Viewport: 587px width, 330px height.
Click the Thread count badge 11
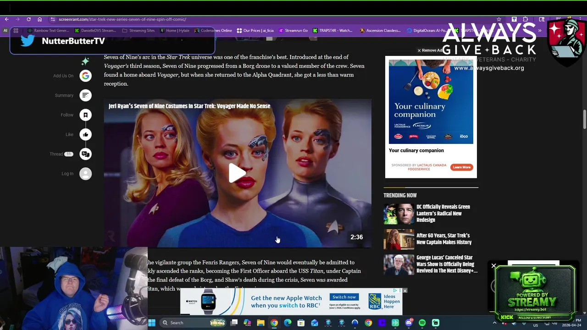pyautogui.click(x=69, y=154)
